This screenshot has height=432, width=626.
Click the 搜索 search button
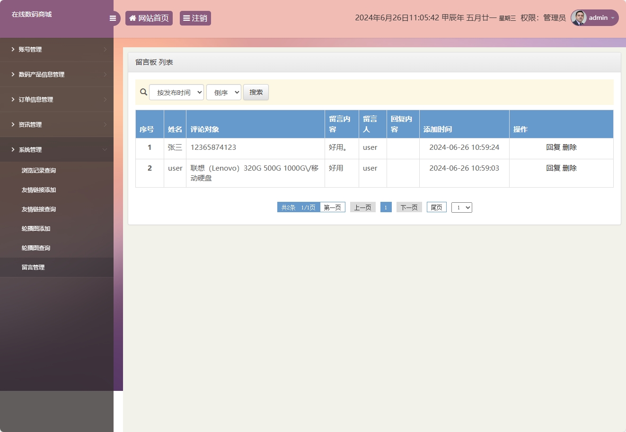[x=256, y=92]
